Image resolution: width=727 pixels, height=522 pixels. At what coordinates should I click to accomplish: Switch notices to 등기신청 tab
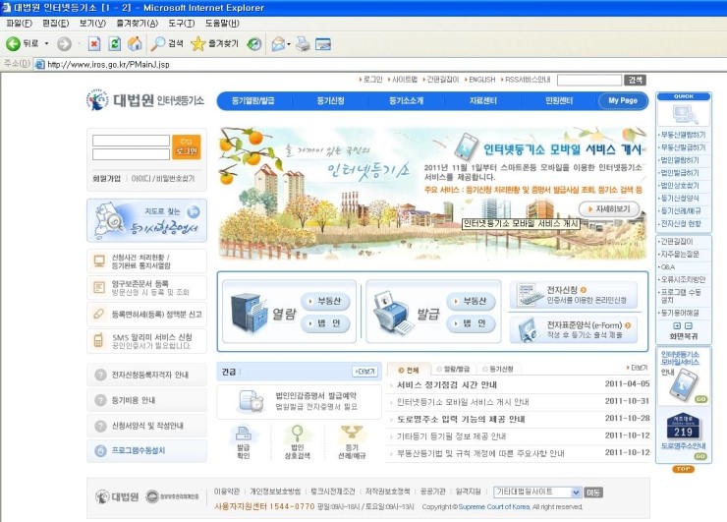coord(498,369)
